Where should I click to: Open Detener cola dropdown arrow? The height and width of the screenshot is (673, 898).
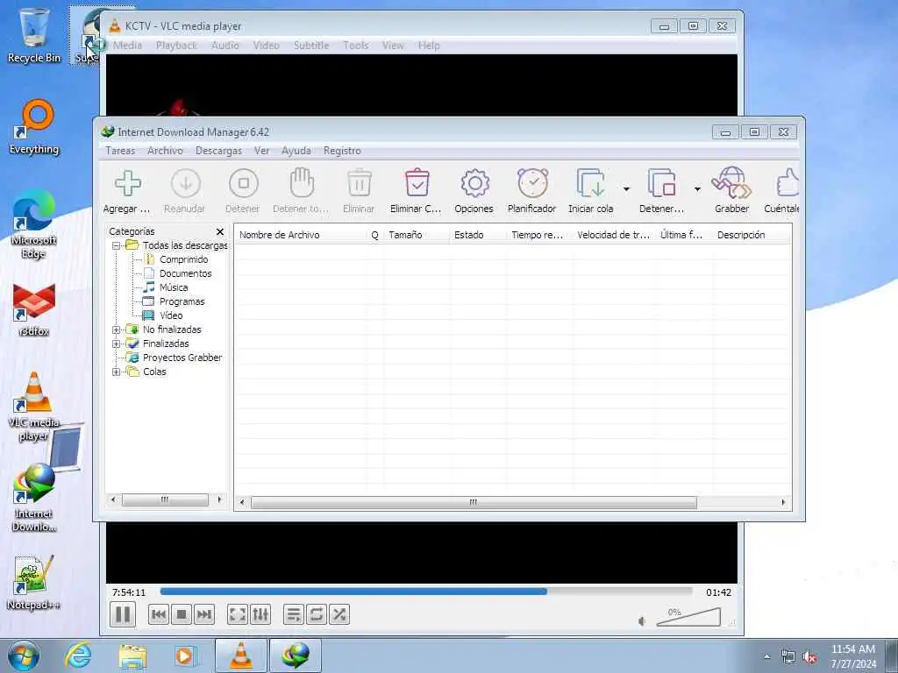(697, 189)
